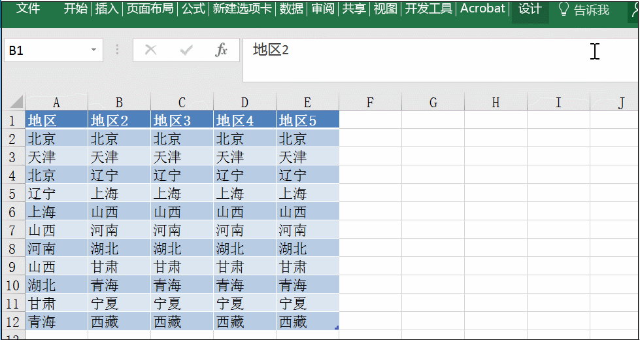
Task: Open the 审阅 ribbon tab
Action: coord(323,8)
